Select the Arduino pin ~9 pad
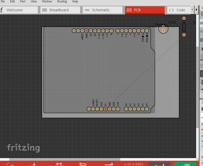The width and height of the screenshot is (203, 166). pyautogui.click(x=107, y=31)
